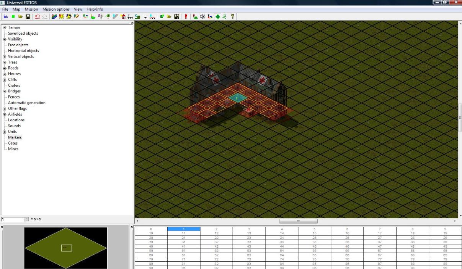Select the purple S tool icon
Viewport: 462px width, 269px height.
[100, 16]
